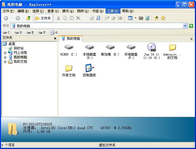The height and width of the screenshot is (149, 196).
Task: Expand the 我的电脑 tree node
Action: click(x=5, y=57)
